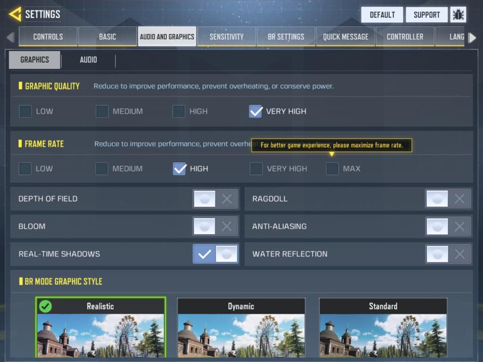
Task: Choose Max frame rate
Action: [x=333, y=169]
